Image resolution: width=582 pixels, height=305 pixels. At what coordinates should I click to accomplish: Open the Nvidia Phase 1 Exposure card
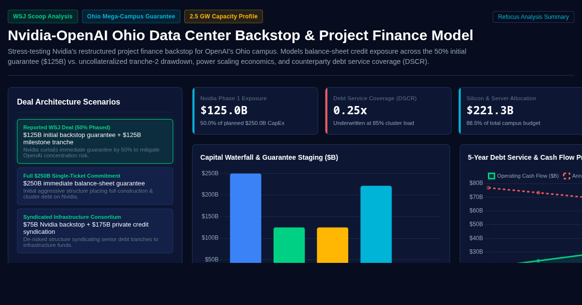point(255,111)
